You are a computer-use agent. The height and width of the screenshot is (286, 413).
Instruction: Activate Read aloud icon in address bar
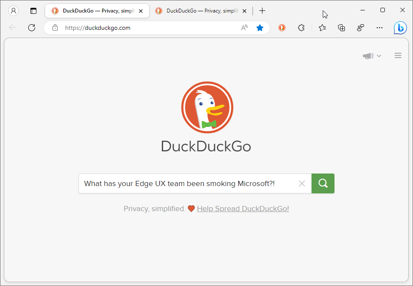pos(244,28)
